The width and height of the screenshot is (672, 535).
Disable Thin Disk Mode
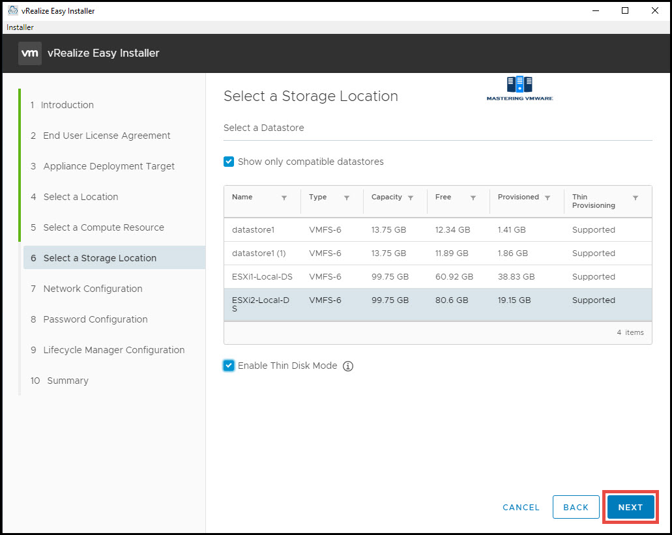pyautogui.click(x=229, y=366)
